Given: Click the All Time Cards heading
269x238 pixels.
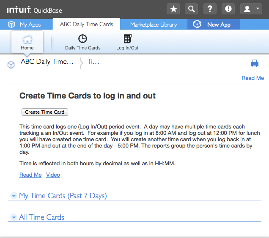Looking at the screenshot, I should [x=41, y=217].
